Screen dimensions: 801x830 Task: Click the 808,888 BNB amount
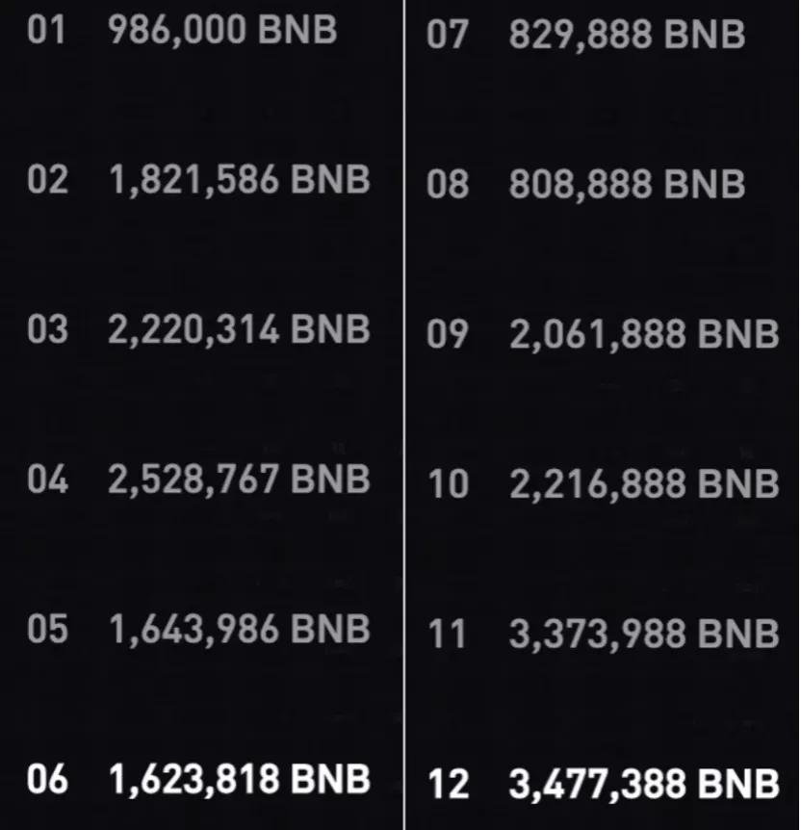pyautogui.click(x=627, y=186)
